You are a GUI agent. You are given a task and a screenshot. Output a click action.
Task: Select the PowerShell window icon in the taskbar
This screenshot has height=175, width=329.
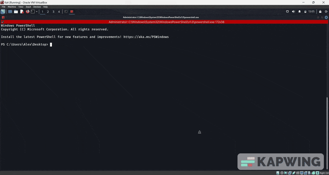(x=71, y=11)
